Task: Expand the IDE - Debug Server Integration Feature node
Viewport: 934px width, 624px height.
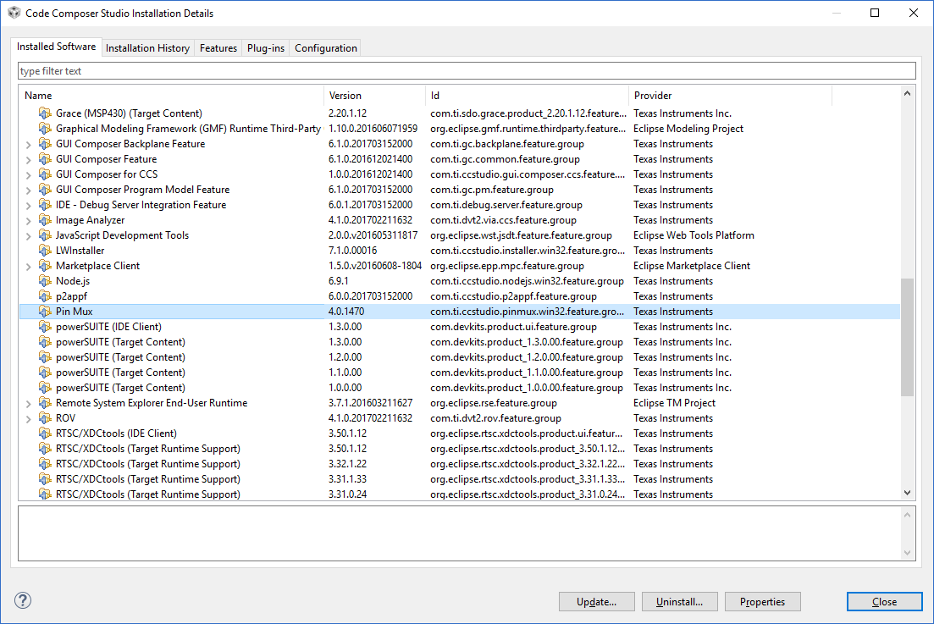Action: click(x=28, y=206)
